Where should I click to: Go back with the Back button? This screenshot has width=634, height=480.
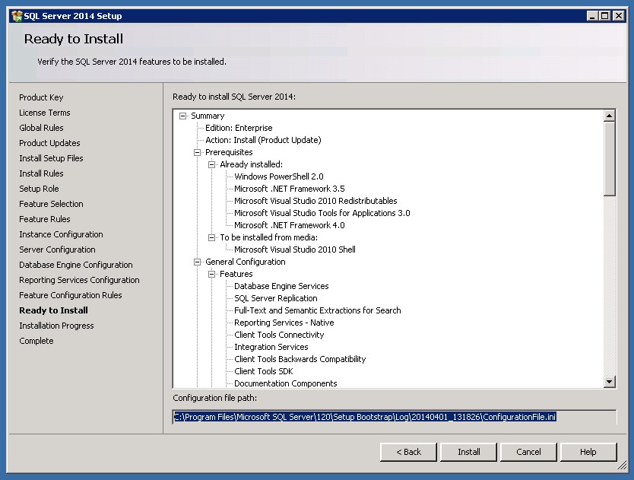coord(408,452)
